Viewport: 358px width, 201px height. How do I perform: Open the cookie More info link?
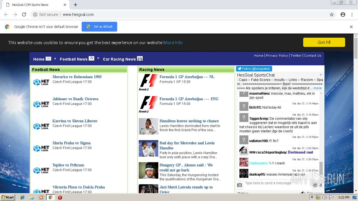[173, 42]
